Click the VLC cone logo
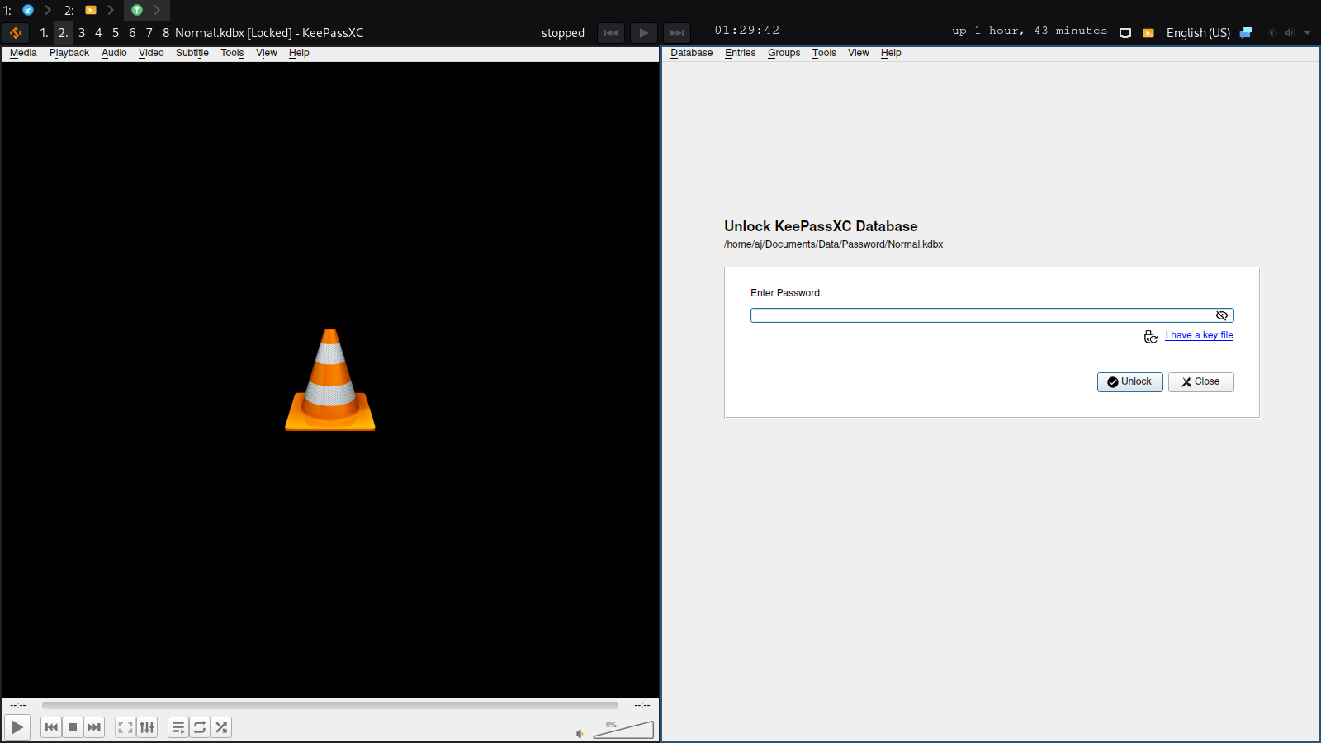1321x743 pixels. click(x=330, y=380)
